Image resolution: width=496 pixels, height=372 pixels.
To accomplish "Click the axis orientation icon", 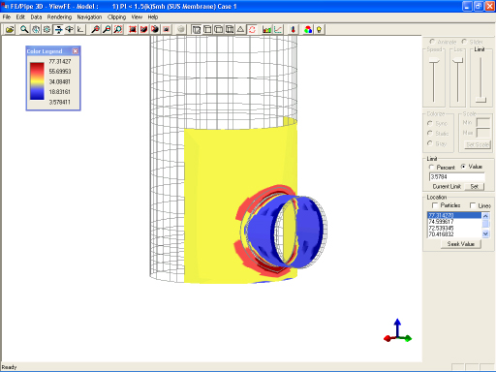I will click(x=80, y=30).
